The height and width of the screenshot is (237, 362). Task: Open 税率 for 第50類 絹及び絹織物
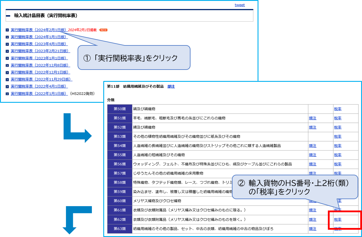pos(337,109)
